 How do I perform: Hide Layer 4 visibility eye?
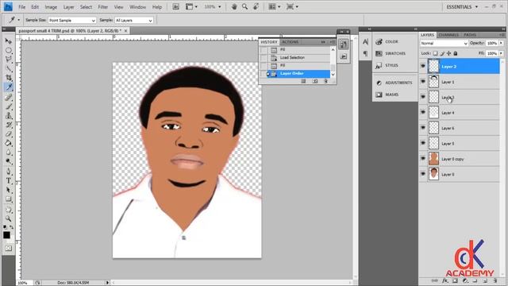click(x=423, y=112)
